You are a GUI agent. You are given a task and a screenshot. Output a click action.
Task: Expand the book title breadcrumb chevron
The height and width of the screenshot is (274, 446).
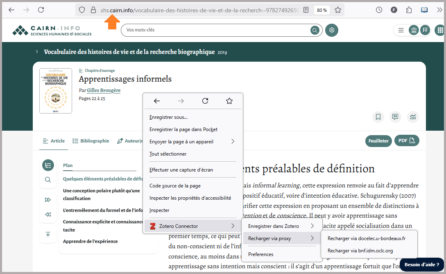[37, 51]
